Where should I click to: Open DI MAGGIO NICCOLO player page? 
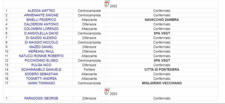point(41,43)
